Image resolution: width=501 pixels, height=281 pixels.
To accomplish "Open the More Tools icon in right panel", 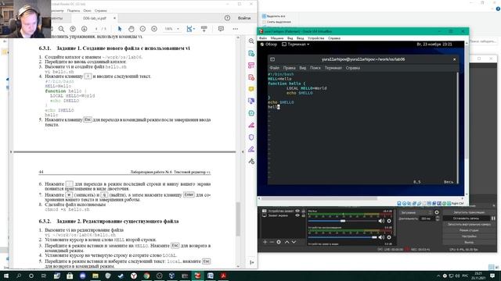I will point(251,162).
